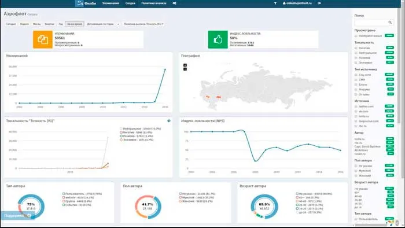
Task: Click the 16-25 age filter in sidebar
Action: pyautogui.click(x=358, y=204)
